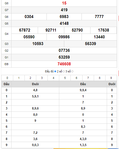
Task: Click the G1 prize number 63259
Action: click(x=64, y=57)
